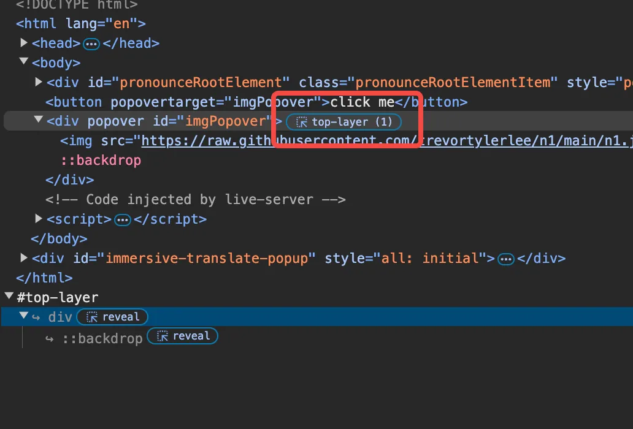633x429 pixels.
Task: Expand the head element ellipsis badge
Action: (x=91, y=44)
